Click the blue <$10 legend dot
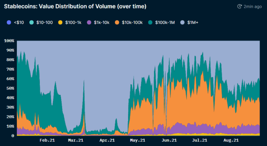267x146 pixels. [9, 22]
